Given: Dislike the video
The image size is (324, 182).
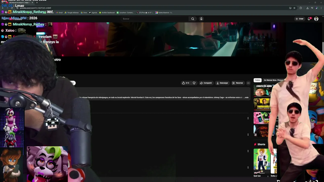Looking at the screenshot, I should pos(194,83).
